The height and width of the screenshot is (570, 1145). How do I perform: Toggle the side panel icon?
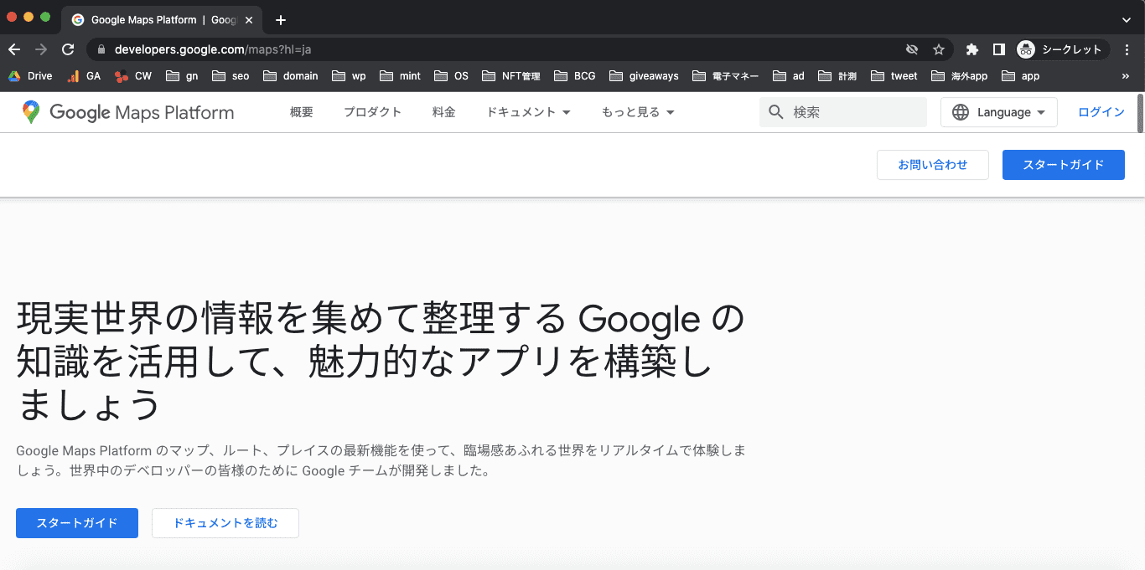coord(998,49)
